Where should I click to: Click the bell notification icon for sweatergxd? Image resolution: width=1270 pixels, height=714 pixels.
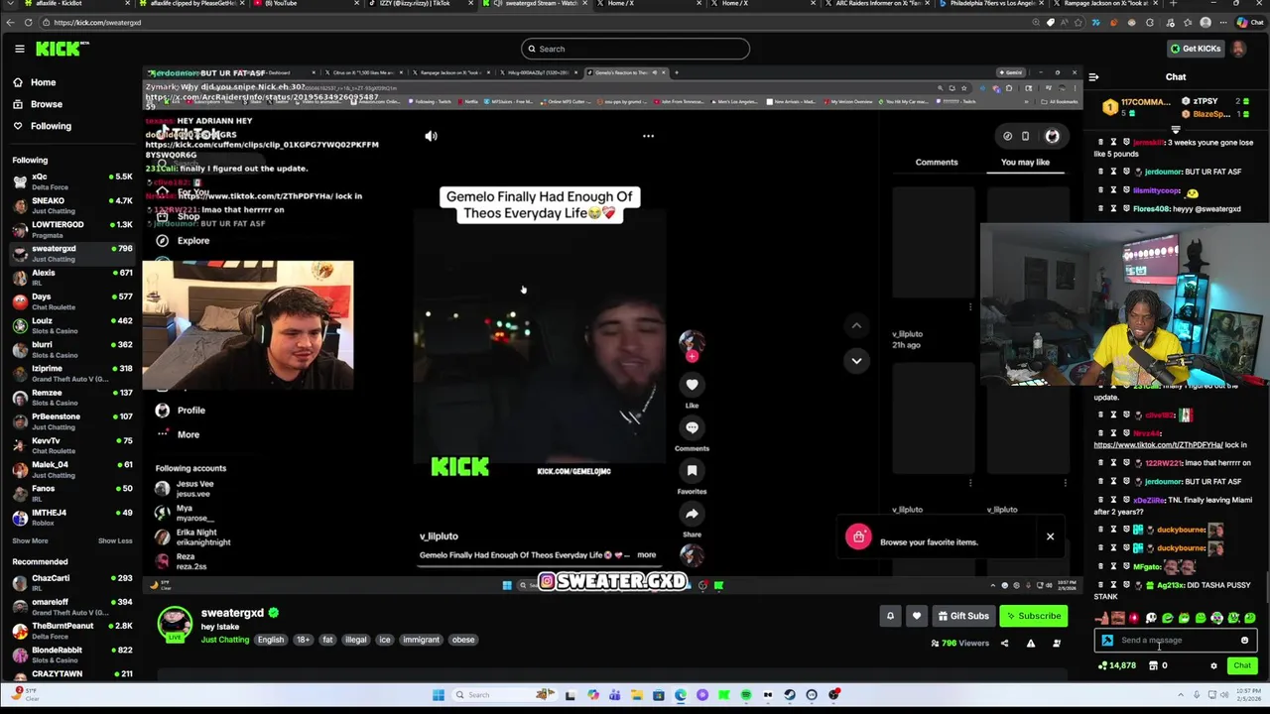click(x=890, y=616)
